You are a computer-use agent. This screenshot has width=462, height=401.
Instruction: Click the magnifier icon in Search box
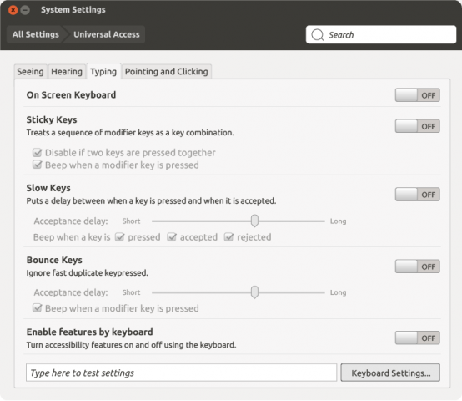pyautogui.click(x=318, y=35)
